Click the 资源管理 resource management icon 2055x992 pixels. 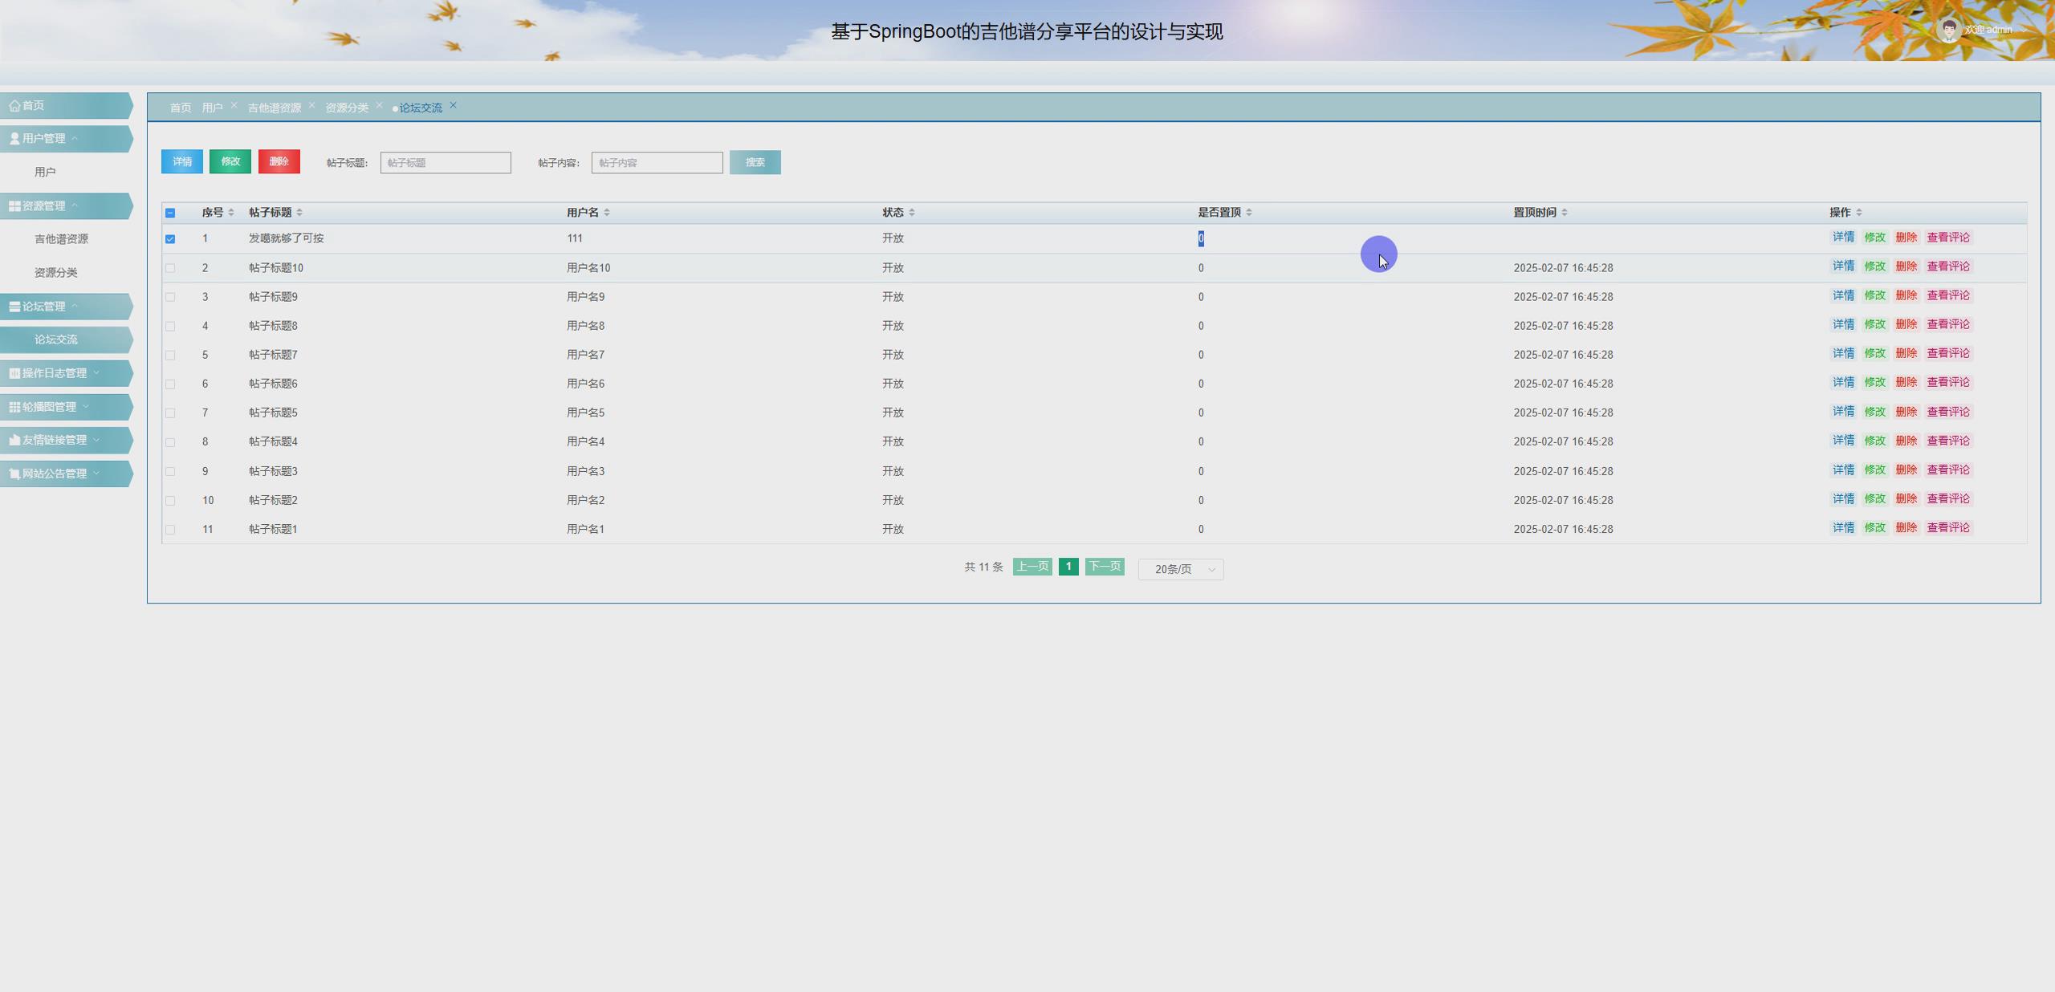[x=14, y=205]
